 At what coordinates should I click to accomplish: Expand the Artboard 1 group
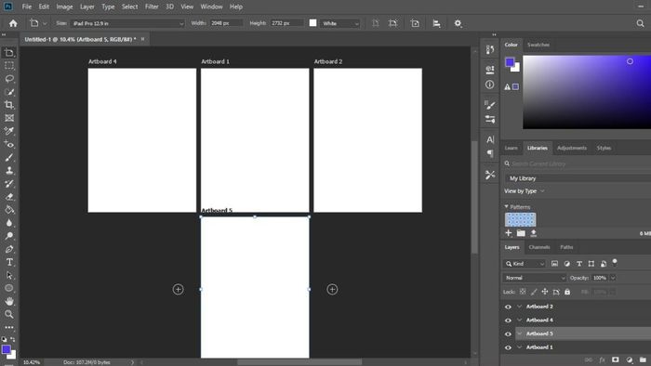point(519,347)
